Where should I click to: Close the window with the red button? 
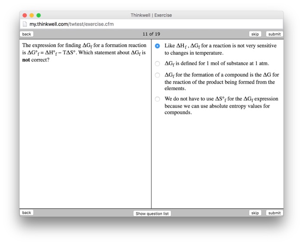click(25, 15)
